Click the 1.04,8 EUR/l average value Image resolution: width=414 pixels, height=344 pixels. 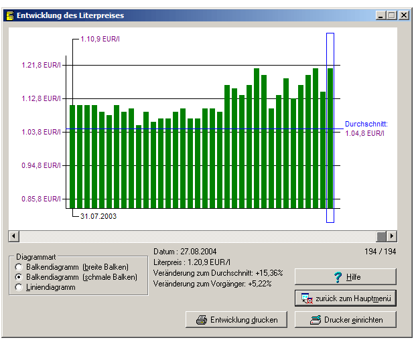tap(364, 133)
